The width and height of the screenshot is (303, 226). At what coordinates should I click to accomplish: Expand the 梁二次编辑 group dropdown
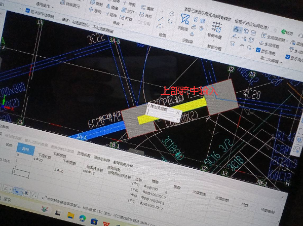point(281,62)
